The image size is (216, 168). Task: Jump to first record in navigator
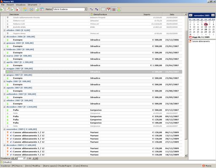click(x=12, y=158)
